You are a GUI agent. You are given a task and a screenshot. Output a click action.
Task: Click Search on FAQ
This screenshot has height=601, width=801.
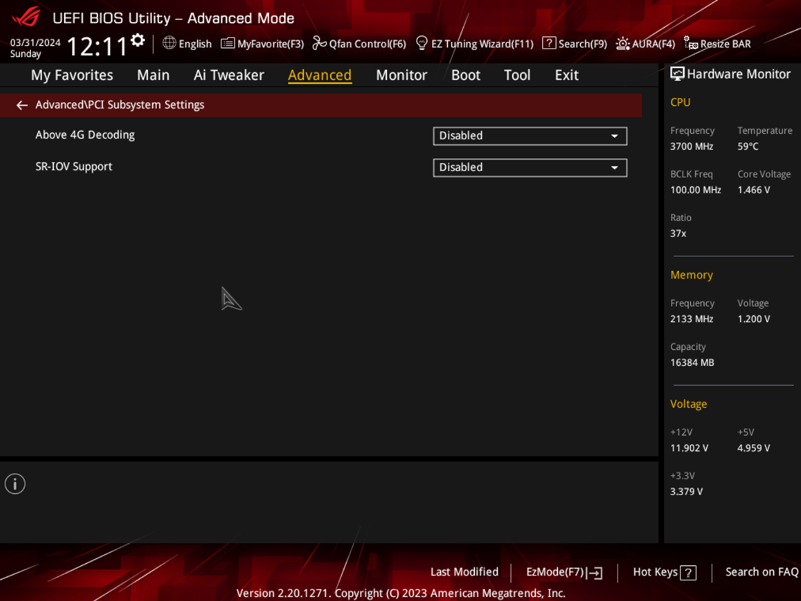coord(761,572)
